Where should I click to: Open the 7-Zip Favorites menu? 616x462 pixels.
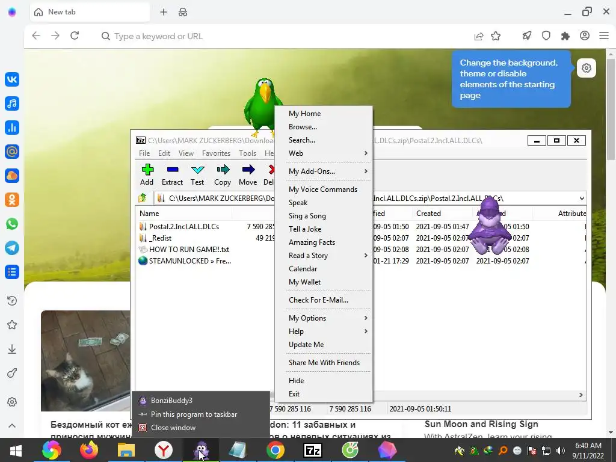click(216, 153)
